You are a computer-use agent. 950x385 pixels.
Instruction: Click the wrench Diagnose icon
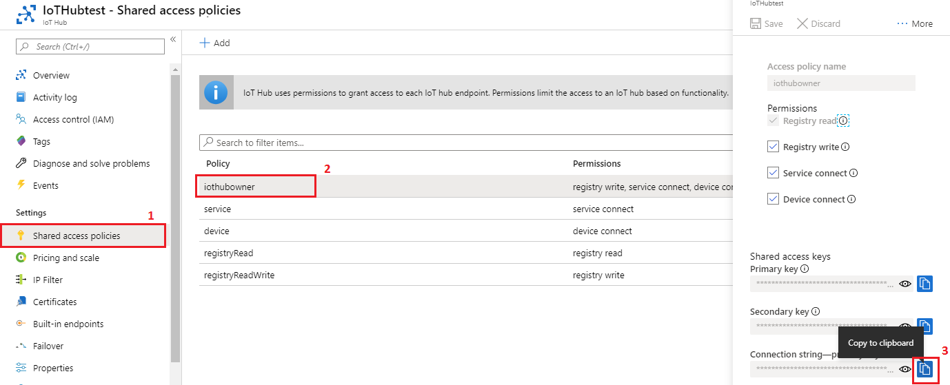[x=21, y=163]
